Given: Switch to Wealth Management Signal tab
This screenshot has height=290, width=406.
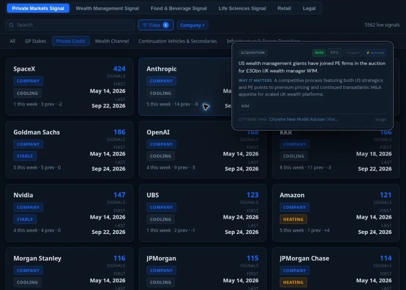Looking at the screenshot, I should click(x=107, y=8).
